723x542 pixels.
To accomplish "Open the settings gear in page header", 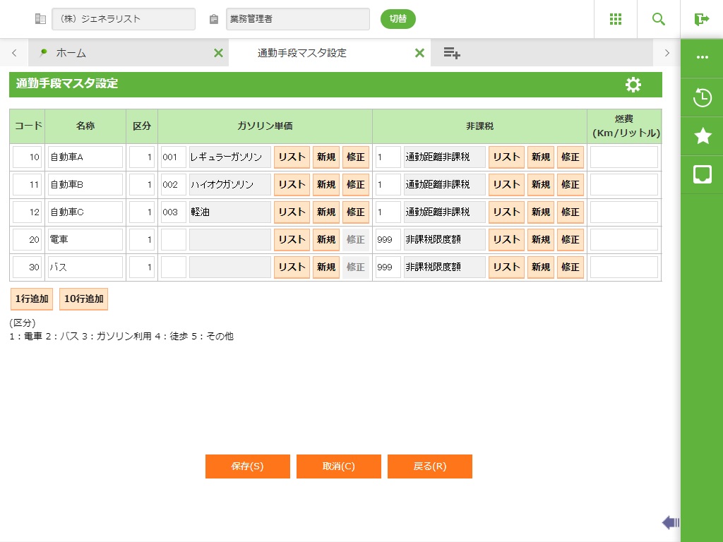I will coord(633,85).
